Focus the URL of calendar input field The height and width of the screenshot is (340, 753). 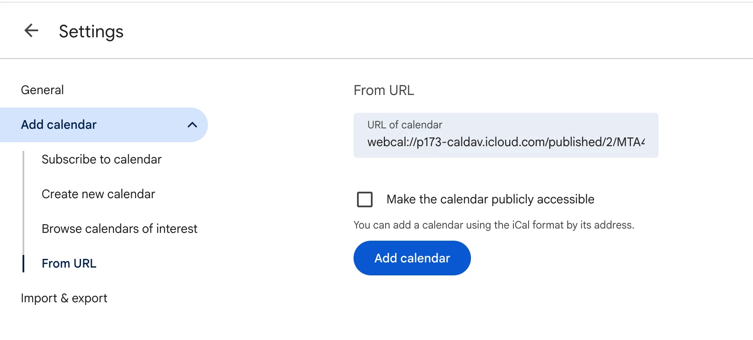pyautogui.click(x=506, y=135)
